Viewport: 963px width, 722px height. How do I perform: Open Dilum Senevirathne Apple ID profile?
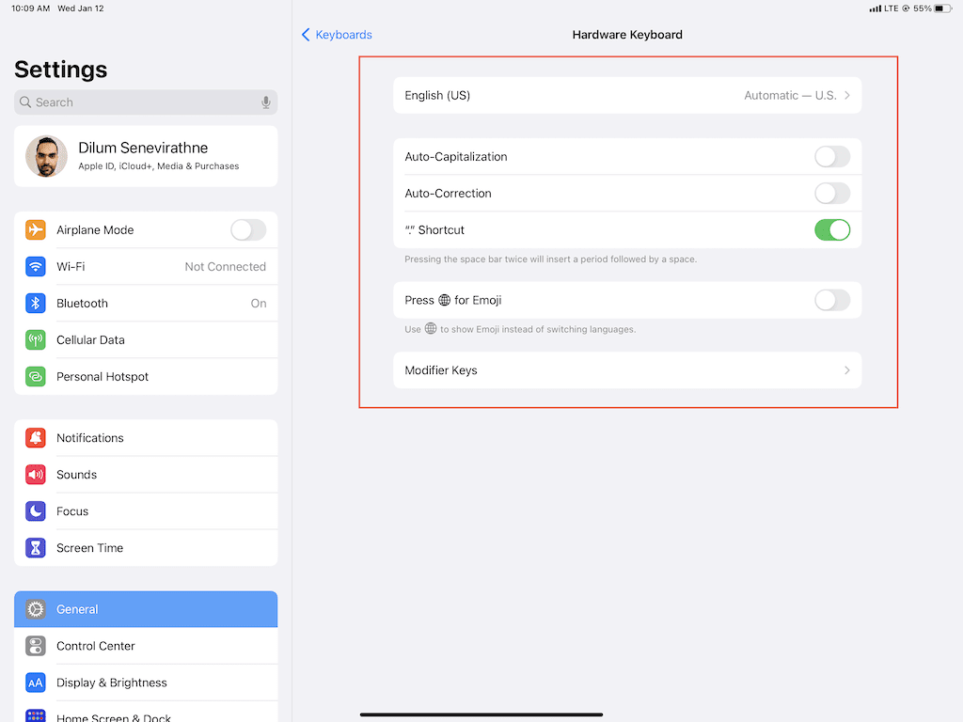(x=146, y=156)
